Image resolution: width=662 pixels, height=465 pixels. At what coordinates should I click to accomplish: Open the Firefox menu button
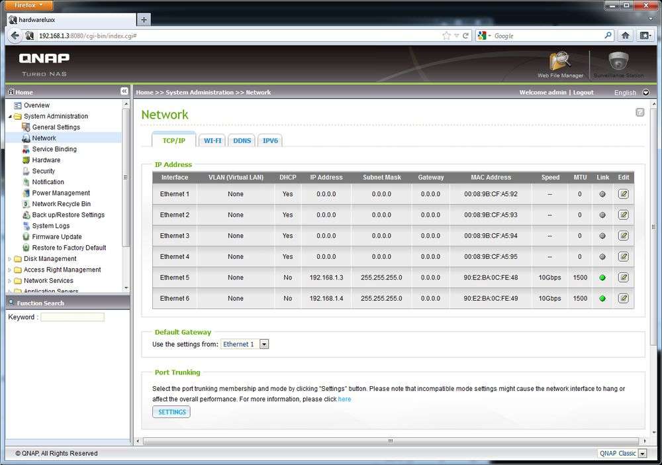pos(28,5)
